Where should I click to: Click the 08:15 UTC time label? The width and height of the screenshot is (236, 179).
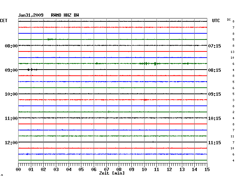point(215,70)
